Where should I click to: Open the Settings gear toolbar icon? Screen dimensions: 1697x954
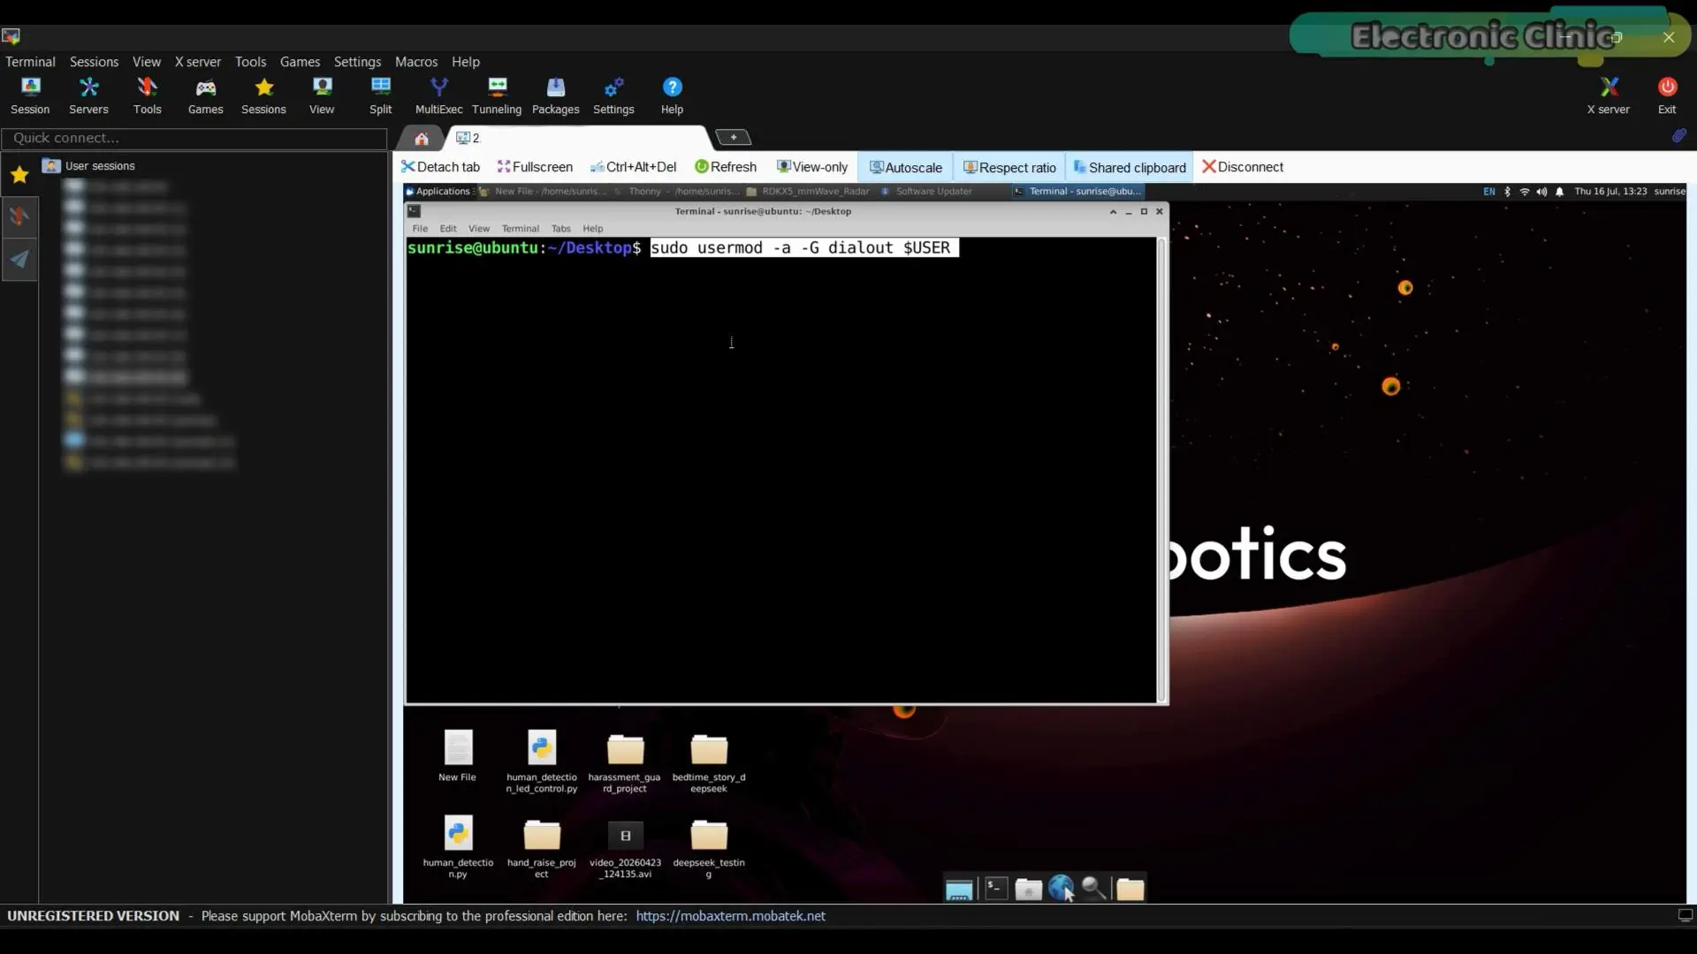pyautogui.click(x=613, y=95)
